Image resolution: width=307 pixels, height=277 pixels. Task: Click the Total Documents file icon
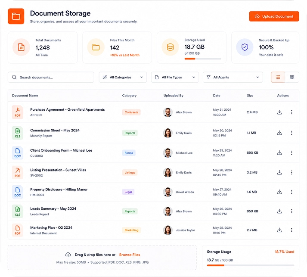coord(21,47)
